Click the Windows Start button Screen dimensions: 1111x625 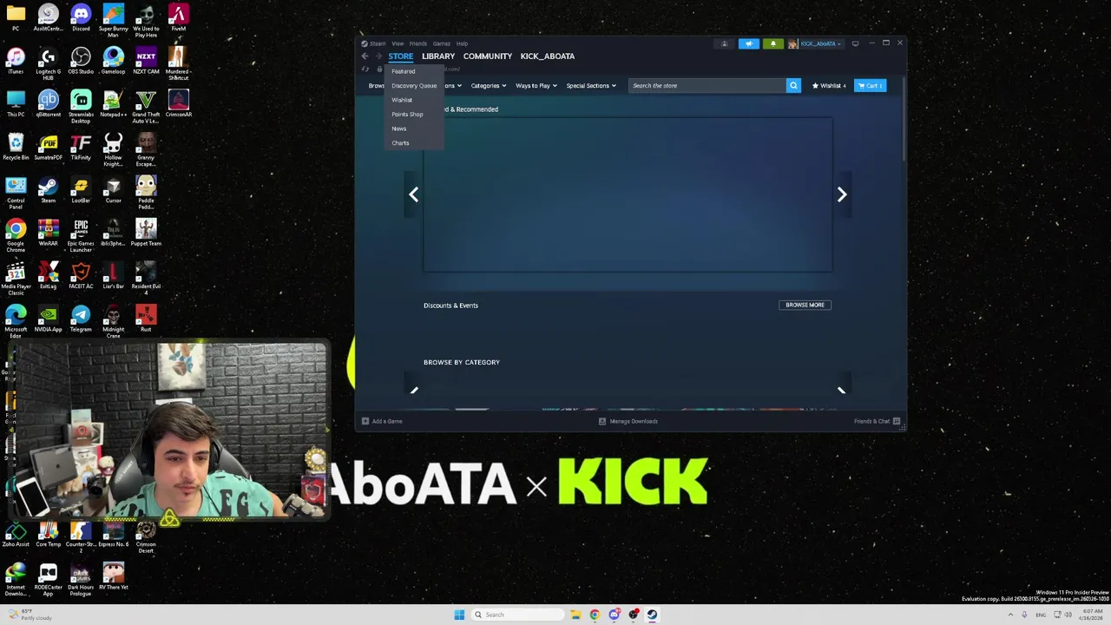click(459, 615)
